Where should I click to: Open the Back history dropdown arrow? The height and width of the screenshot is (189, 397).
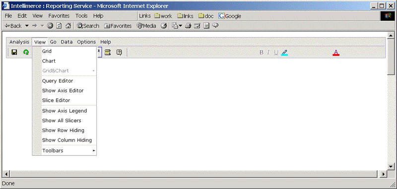tap(27, 26)
